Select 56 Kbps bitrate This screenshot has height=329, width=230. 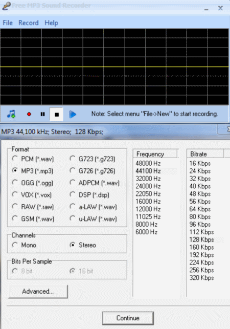click(200, 202)
